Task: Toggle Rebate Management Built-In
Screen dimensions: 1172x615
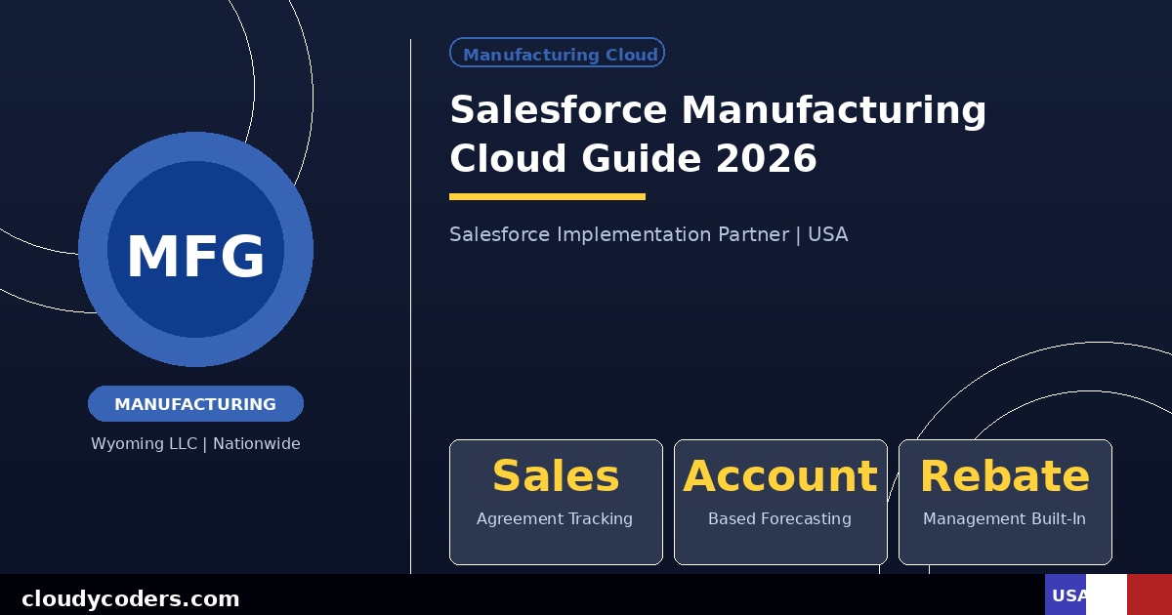Action: (1004, 518)
